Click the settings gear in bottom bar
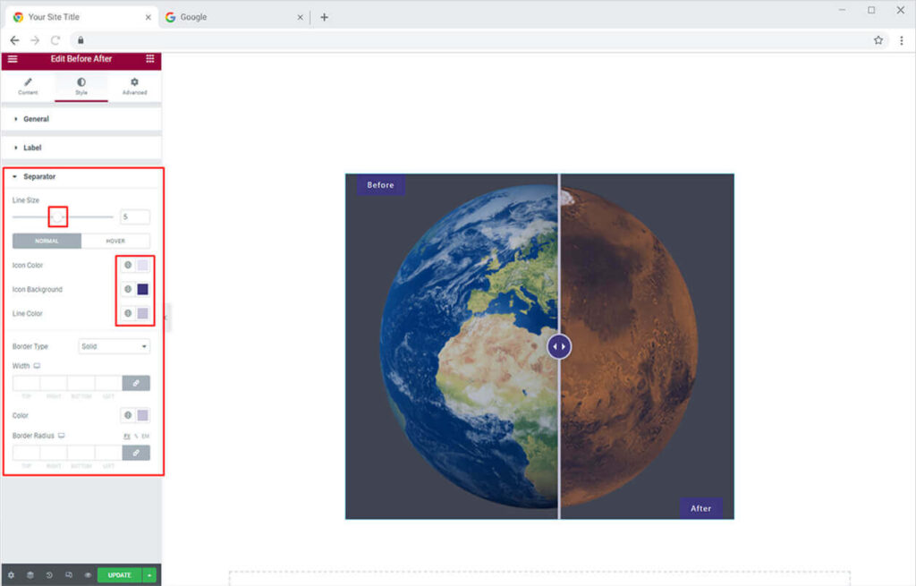Viewport: 916px width, 586px height. [x=11, y=575]
